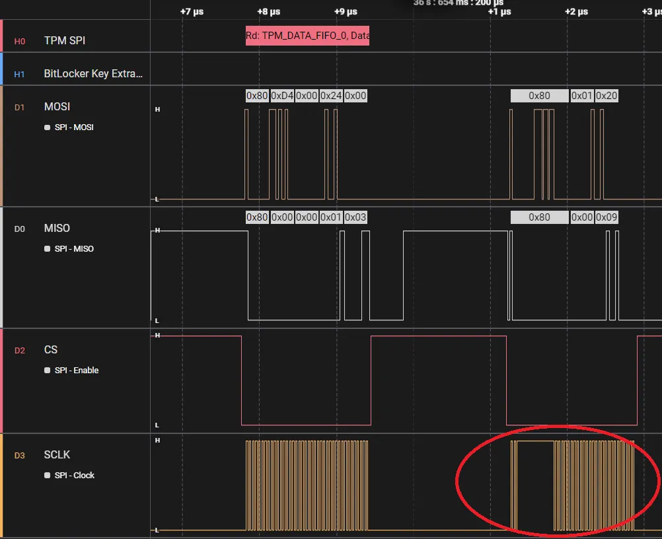Screen dimensions: 662x539
Task: Select the BitLocker Key Extra... analyzer row
Action: (93, 73)
